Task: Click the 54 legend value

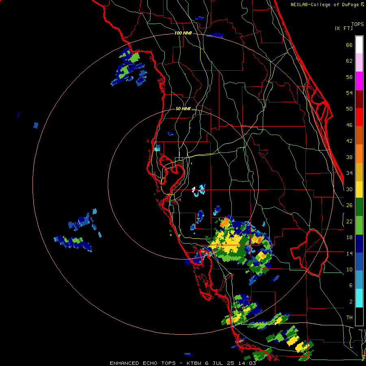Action: pyautogui.click(x=349, y=93)
